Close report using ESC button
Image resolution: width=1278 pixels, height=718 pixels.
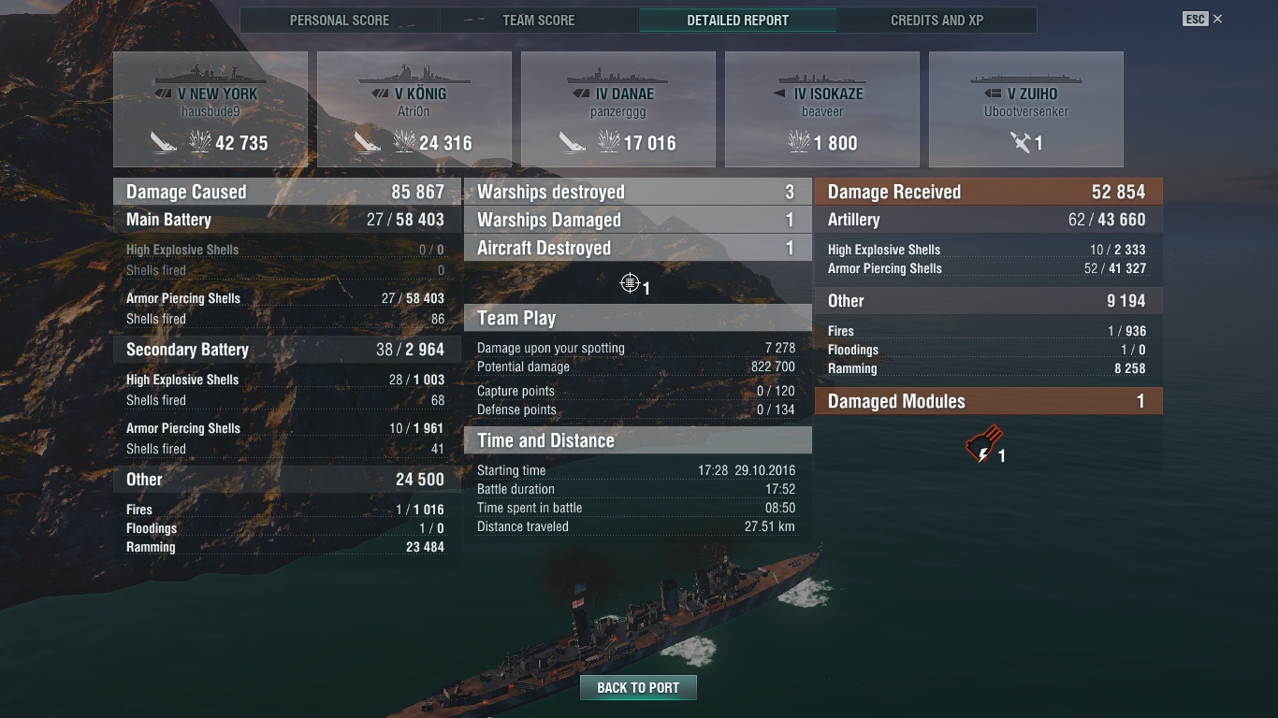coord(1195,19)
